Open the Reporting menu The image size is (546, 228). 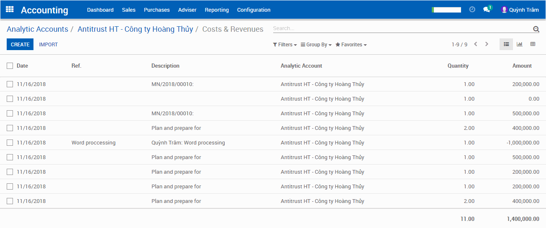[217, 10]
